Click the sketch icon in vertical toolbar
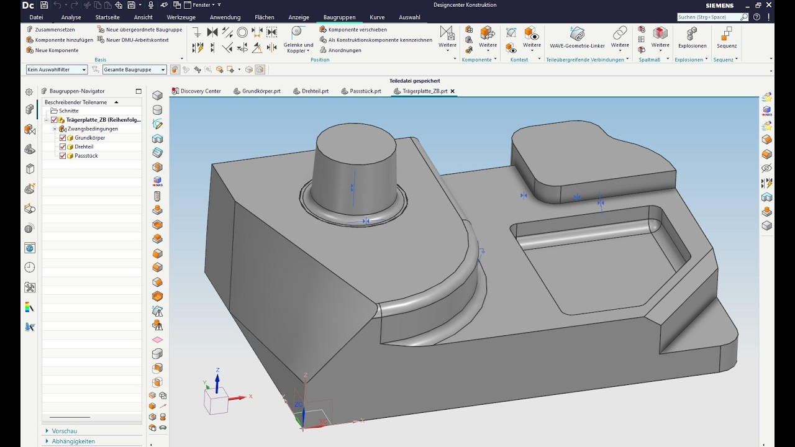Screen dimensions: 795x447 click(x=158, y=124)
